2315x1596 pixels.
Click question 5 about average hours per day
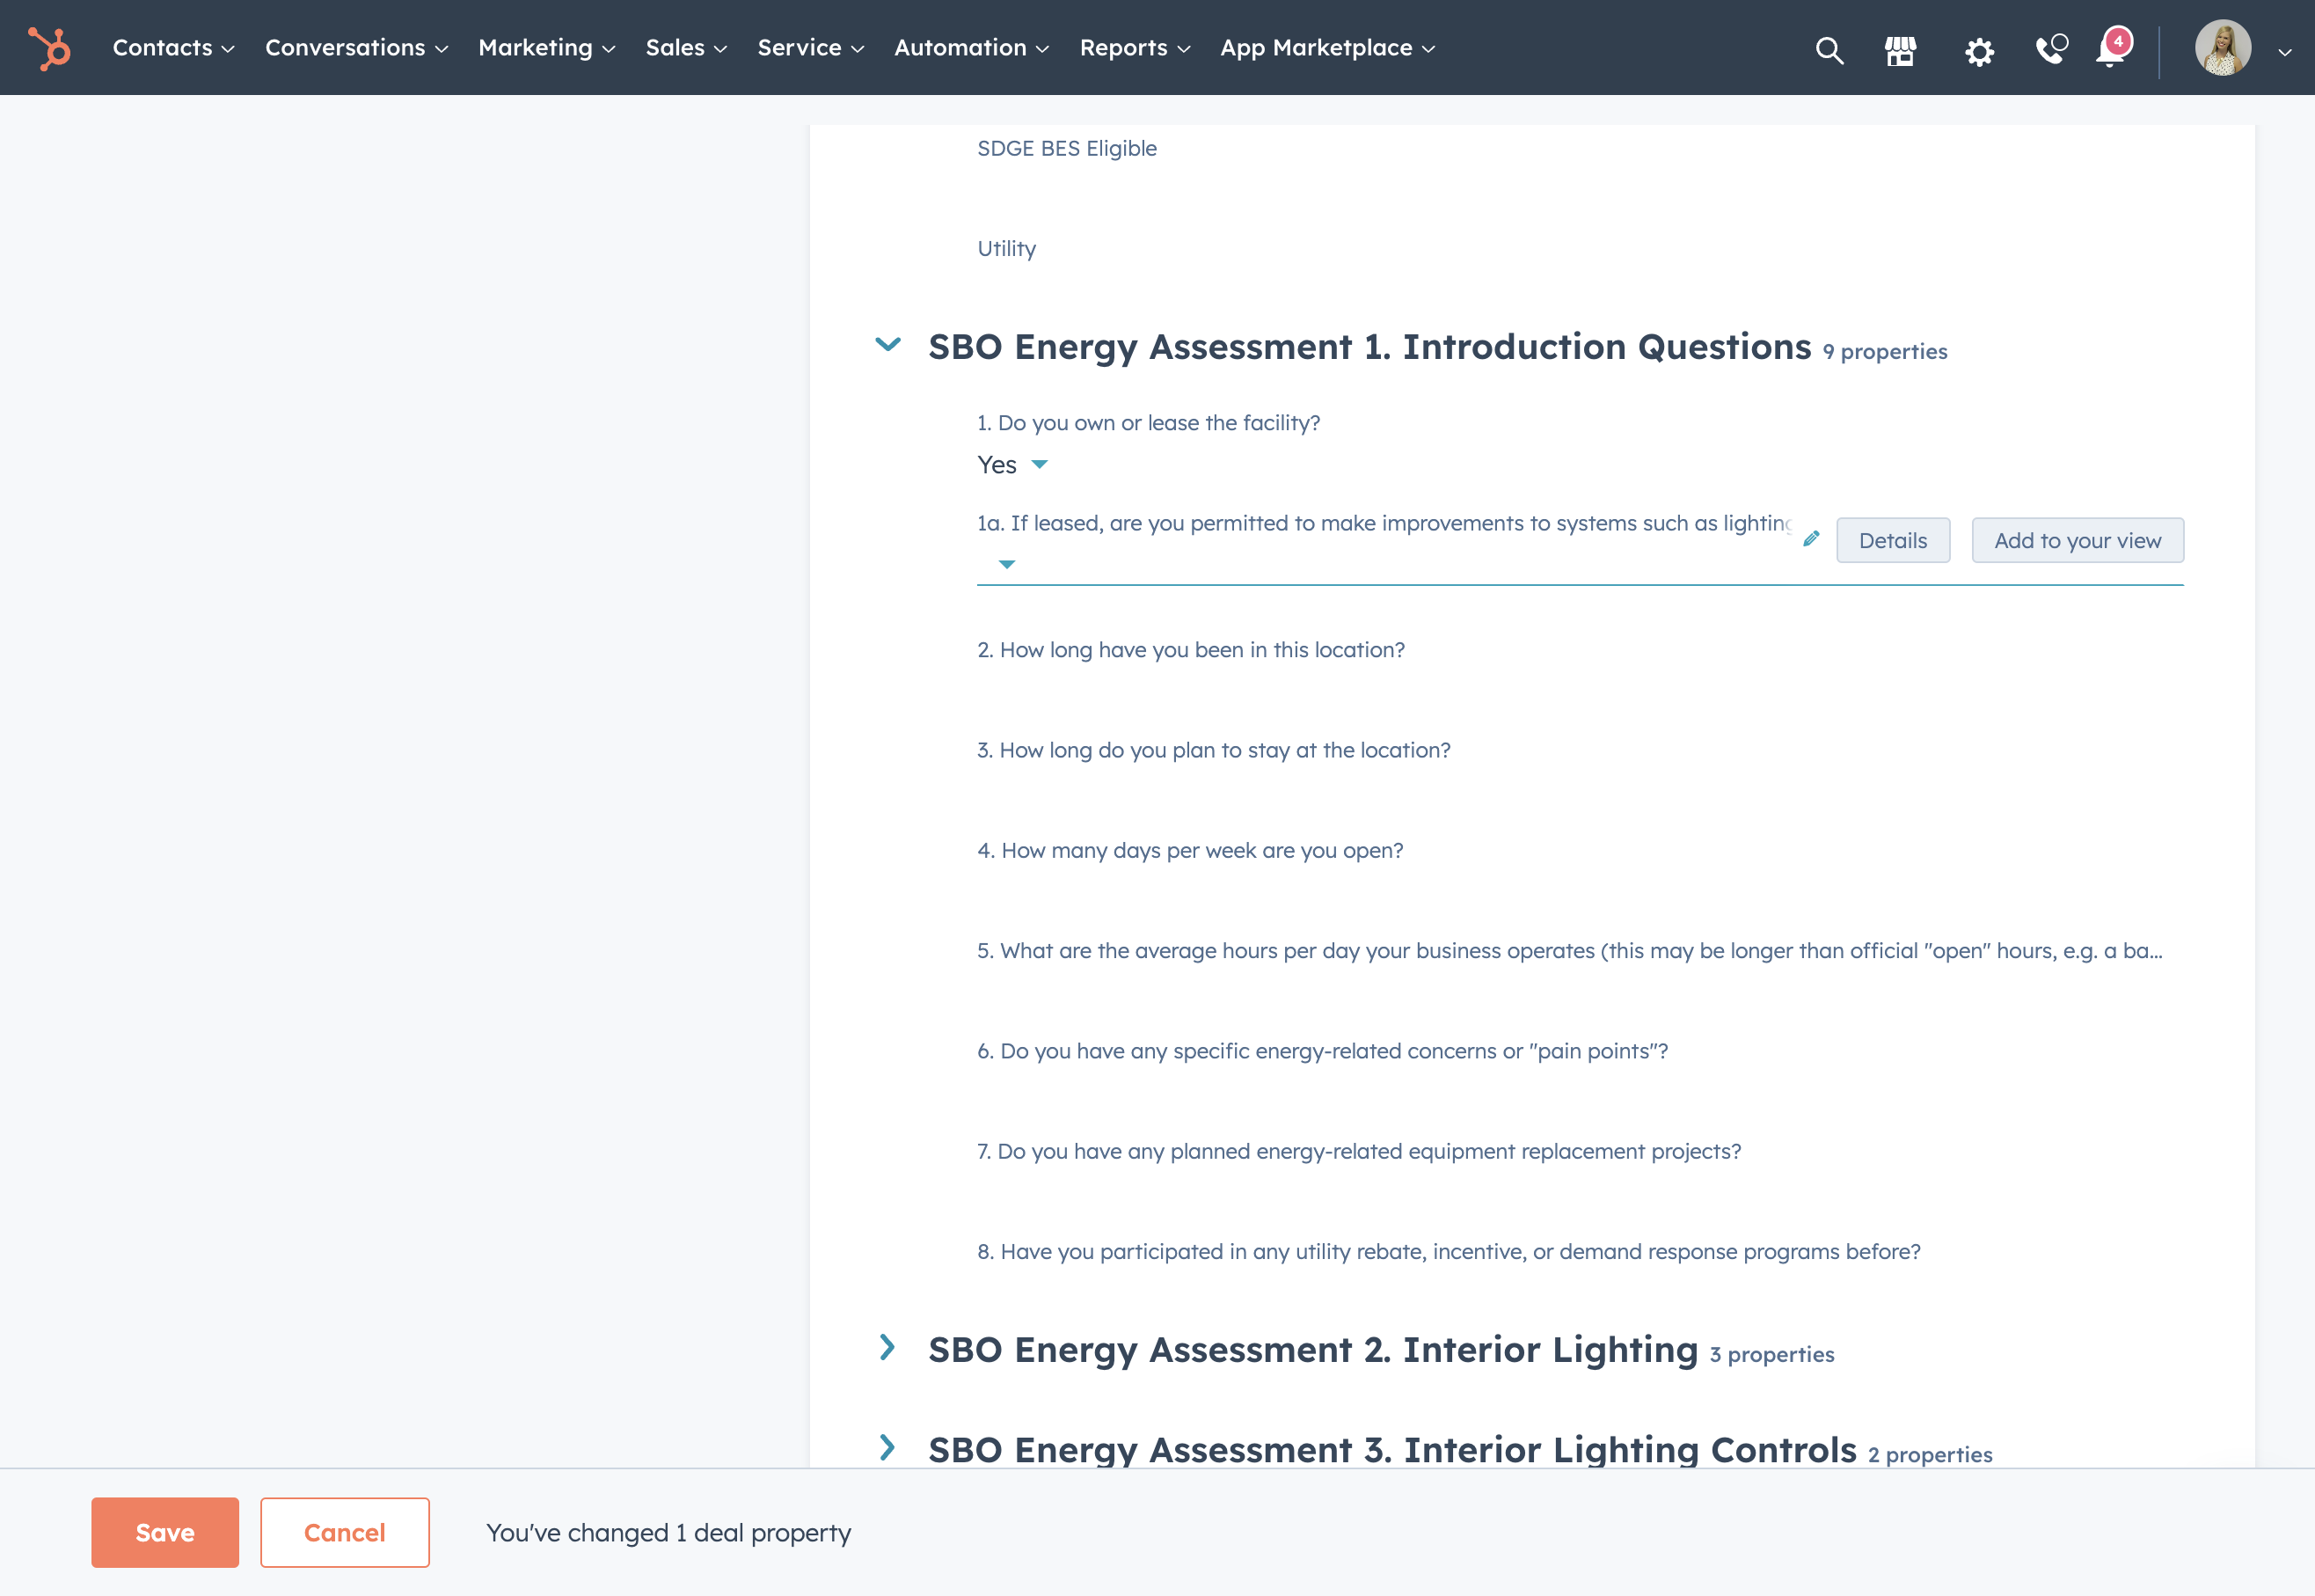pyautogui.click(x=1569, y=950)
